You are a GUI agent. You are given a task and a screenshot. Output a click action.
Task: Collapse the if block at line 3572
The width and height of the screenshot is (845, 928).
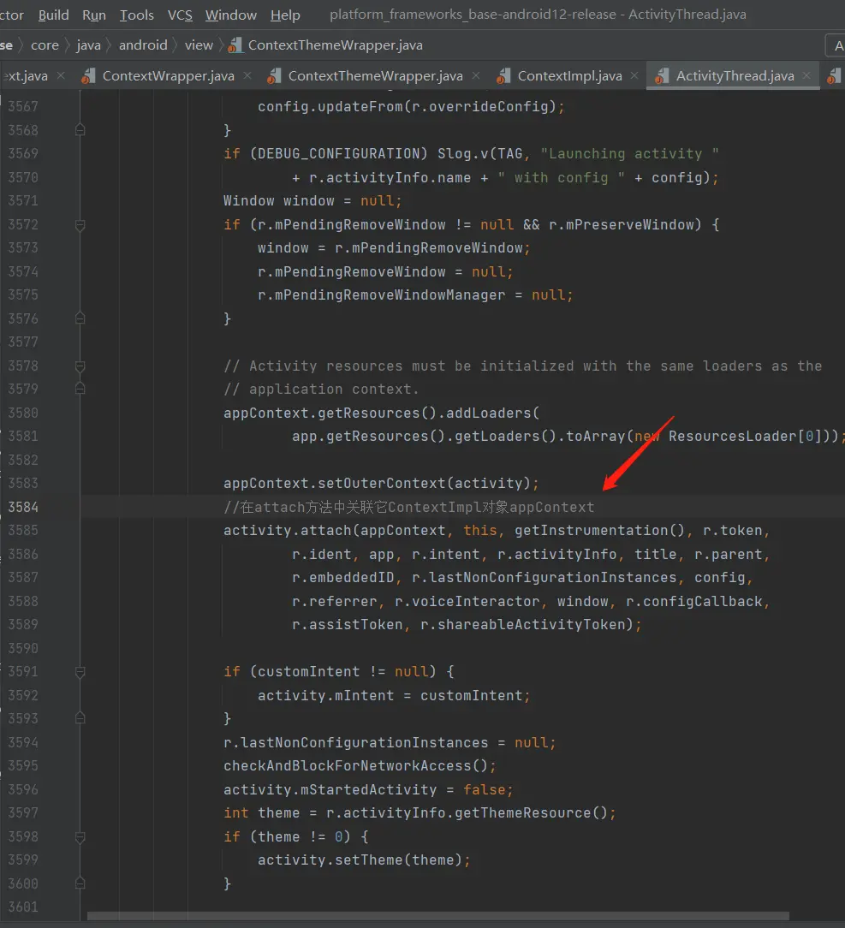(80, 225)
